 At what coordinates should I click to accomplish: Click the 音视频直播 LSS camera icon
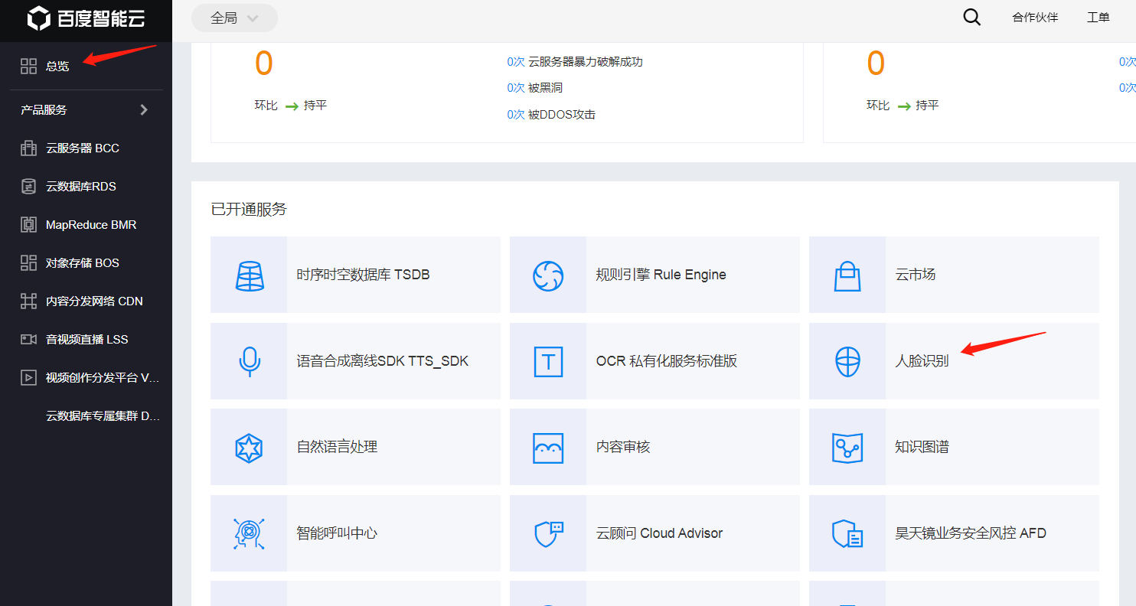pyautogui.click(x=28, y=339)
